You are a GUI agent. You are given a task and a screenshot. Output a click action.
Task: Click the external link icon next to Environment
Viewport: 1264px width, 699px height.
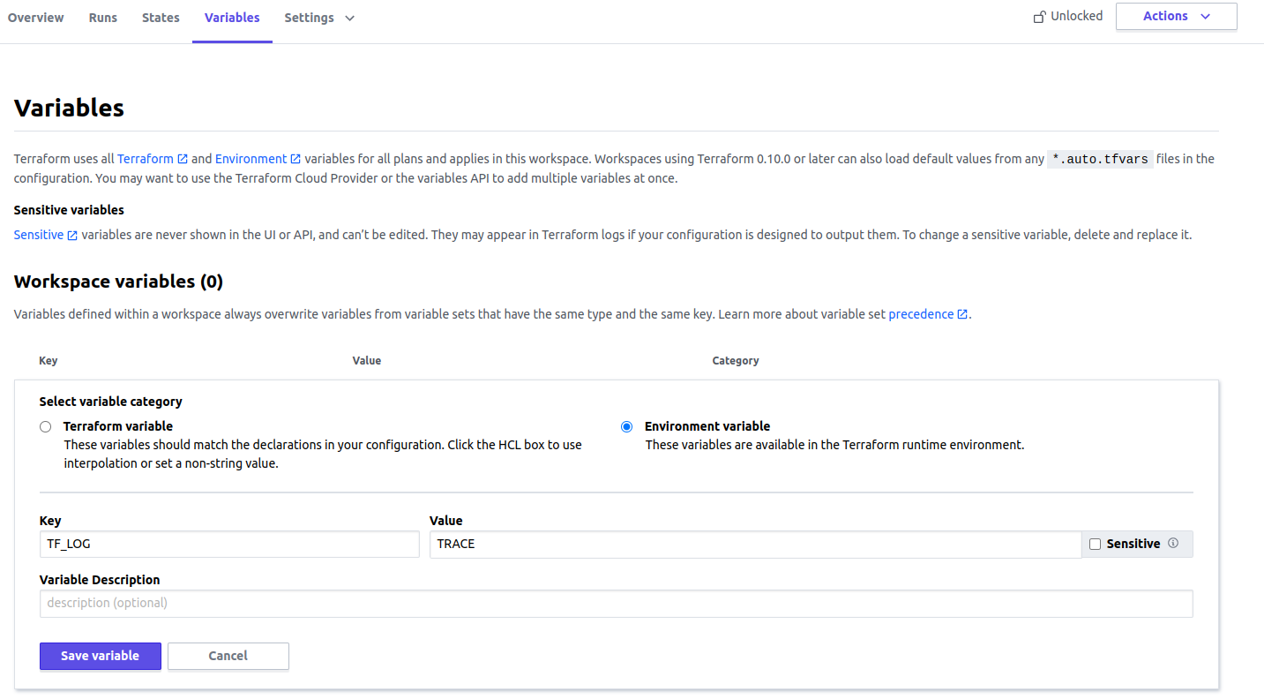[295, 158]
